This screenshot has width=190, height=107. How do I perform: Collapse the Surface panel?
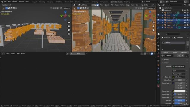[166, 63]
